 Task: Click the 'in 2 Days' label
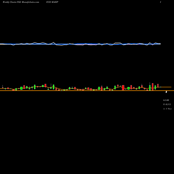coord(167,109)
